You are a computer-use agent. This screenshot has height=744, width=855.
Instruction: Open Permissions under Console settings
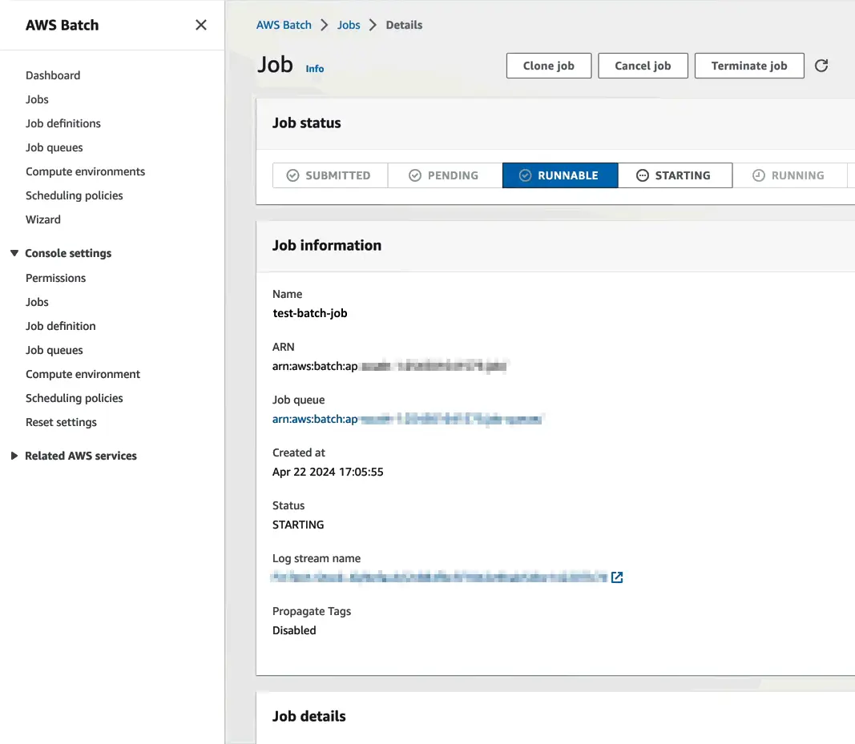pyautogui.click(x=55, y=278)
